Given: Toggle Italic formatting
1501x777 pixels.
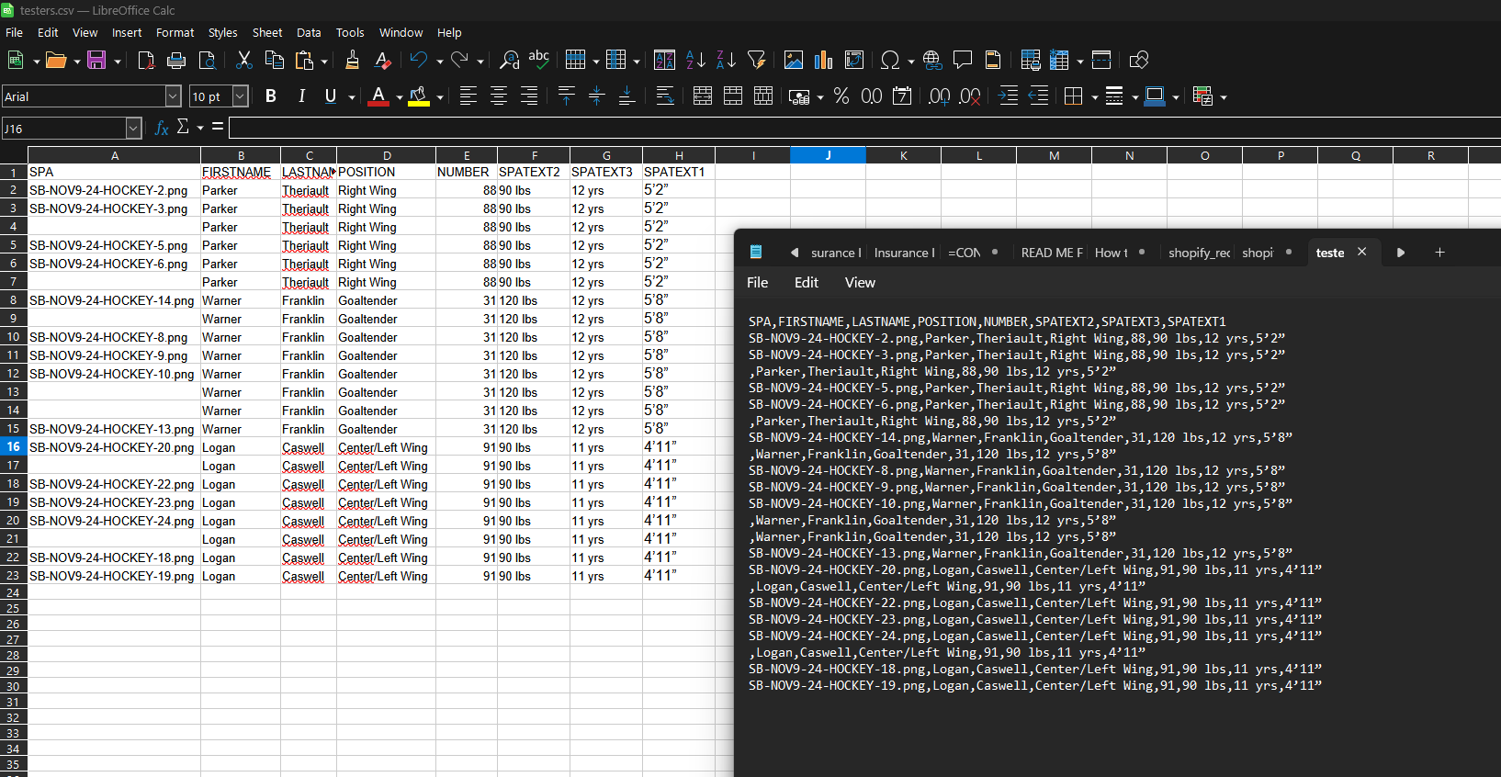Looking at the screenshot, I should (301, 96).
